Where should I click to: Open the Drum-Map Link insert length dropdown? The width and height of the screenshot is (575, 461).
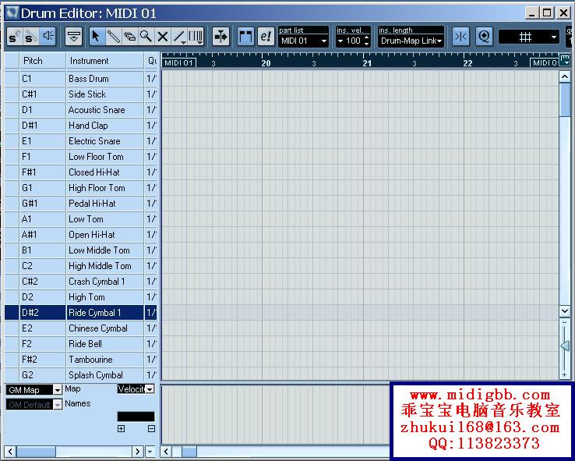pos(411,41)
